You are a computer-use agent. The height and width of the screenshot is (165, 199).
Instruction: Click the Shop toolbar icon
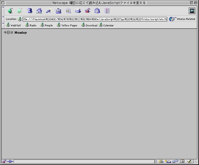coord(97,11)
